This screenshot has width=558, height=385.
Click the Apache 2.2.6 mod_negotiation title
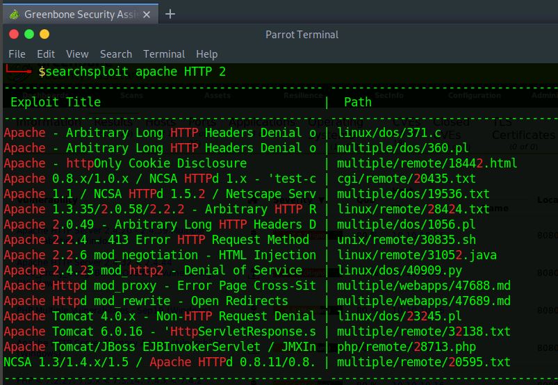pyautogui.click(x=160, y=255)
